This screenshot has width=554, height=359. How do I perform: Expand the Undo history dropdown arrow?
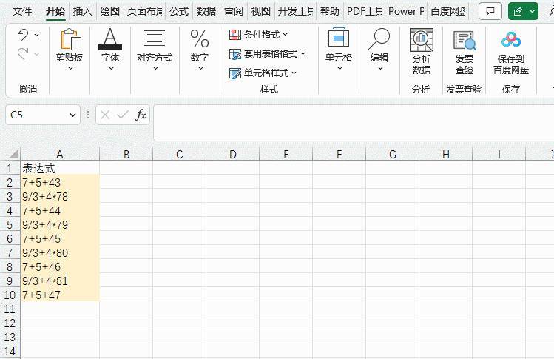click(x=36, y=35)
